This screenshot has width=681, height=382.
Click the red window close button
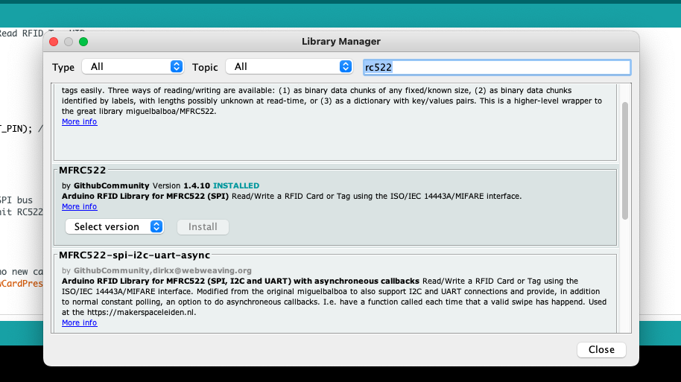tap(54, 42)
